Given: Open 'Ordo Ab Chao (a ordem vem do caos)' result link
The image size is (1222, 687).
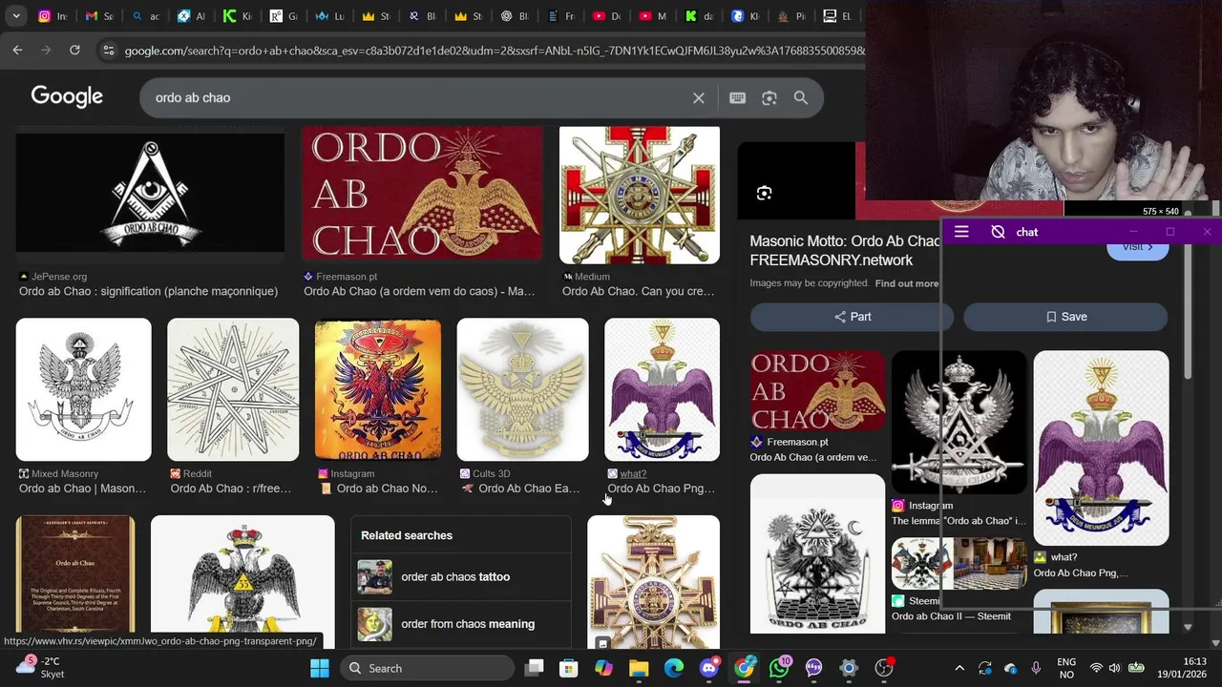Looking at the screenshot, I should 419,291.
